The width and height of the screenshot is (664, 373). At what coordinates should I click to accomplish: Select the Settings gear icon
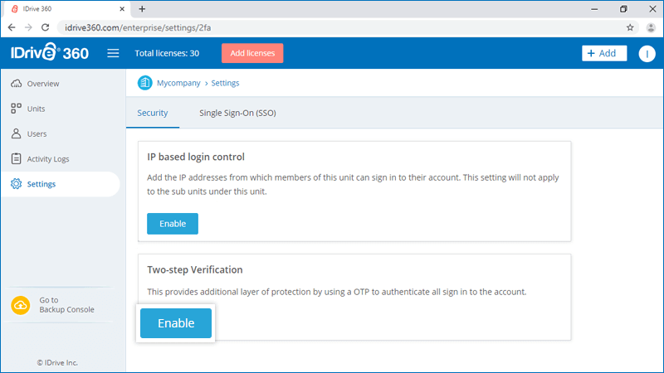[x=16, y=184]
